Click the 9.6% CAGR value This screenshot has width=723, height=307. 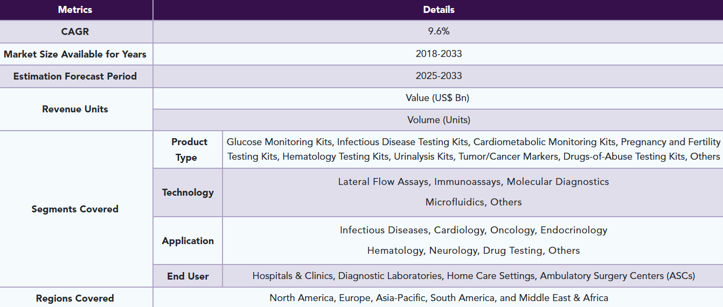(439, 32)
